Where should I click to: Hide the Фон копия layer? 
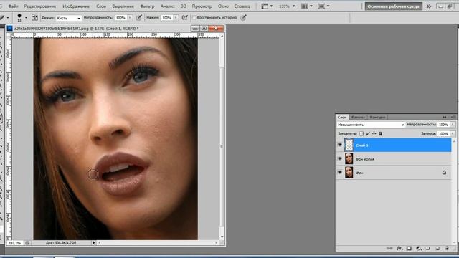pos(340,159)
